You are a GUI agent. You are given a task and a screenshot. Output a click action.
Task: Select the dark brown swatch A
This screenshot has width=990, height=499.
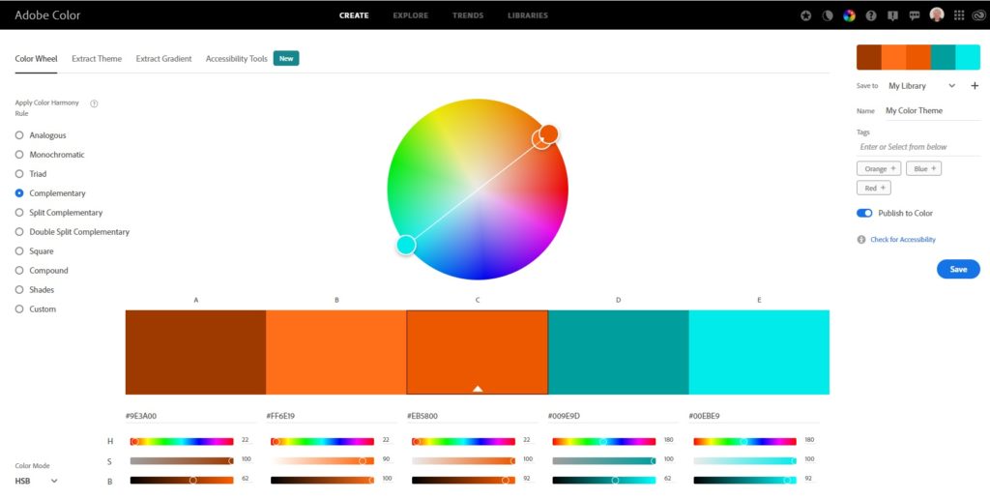pyautogui.click(x=195, y=352)
